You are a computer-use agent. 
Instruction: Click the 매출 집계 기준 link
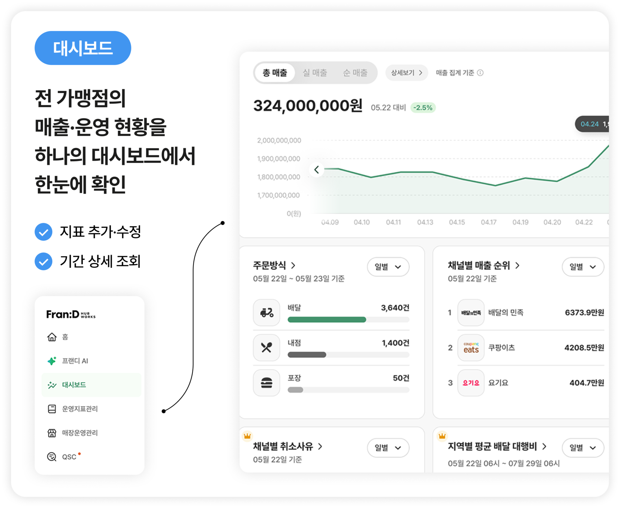click(455, 73)
